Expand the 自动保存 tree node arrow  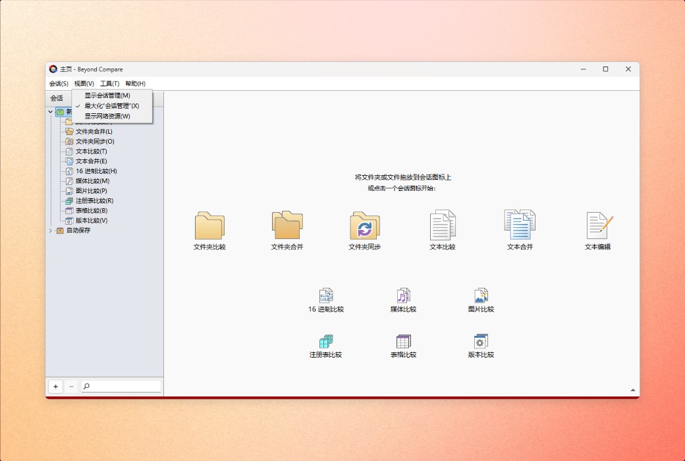tap(50, 230)
